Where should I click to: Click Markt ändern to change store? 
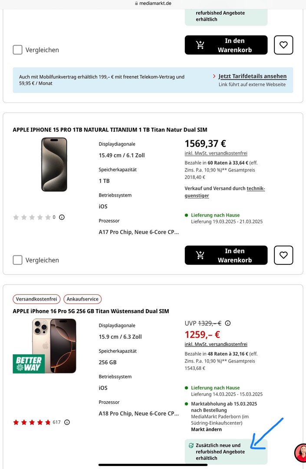(x=206, y=429)
